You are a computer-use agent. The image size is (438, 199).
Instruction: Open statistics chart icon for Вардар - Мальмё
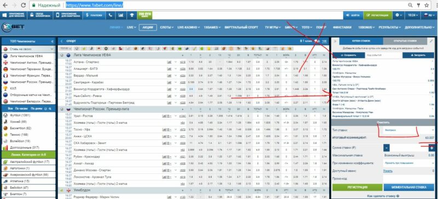pos(169,75)
